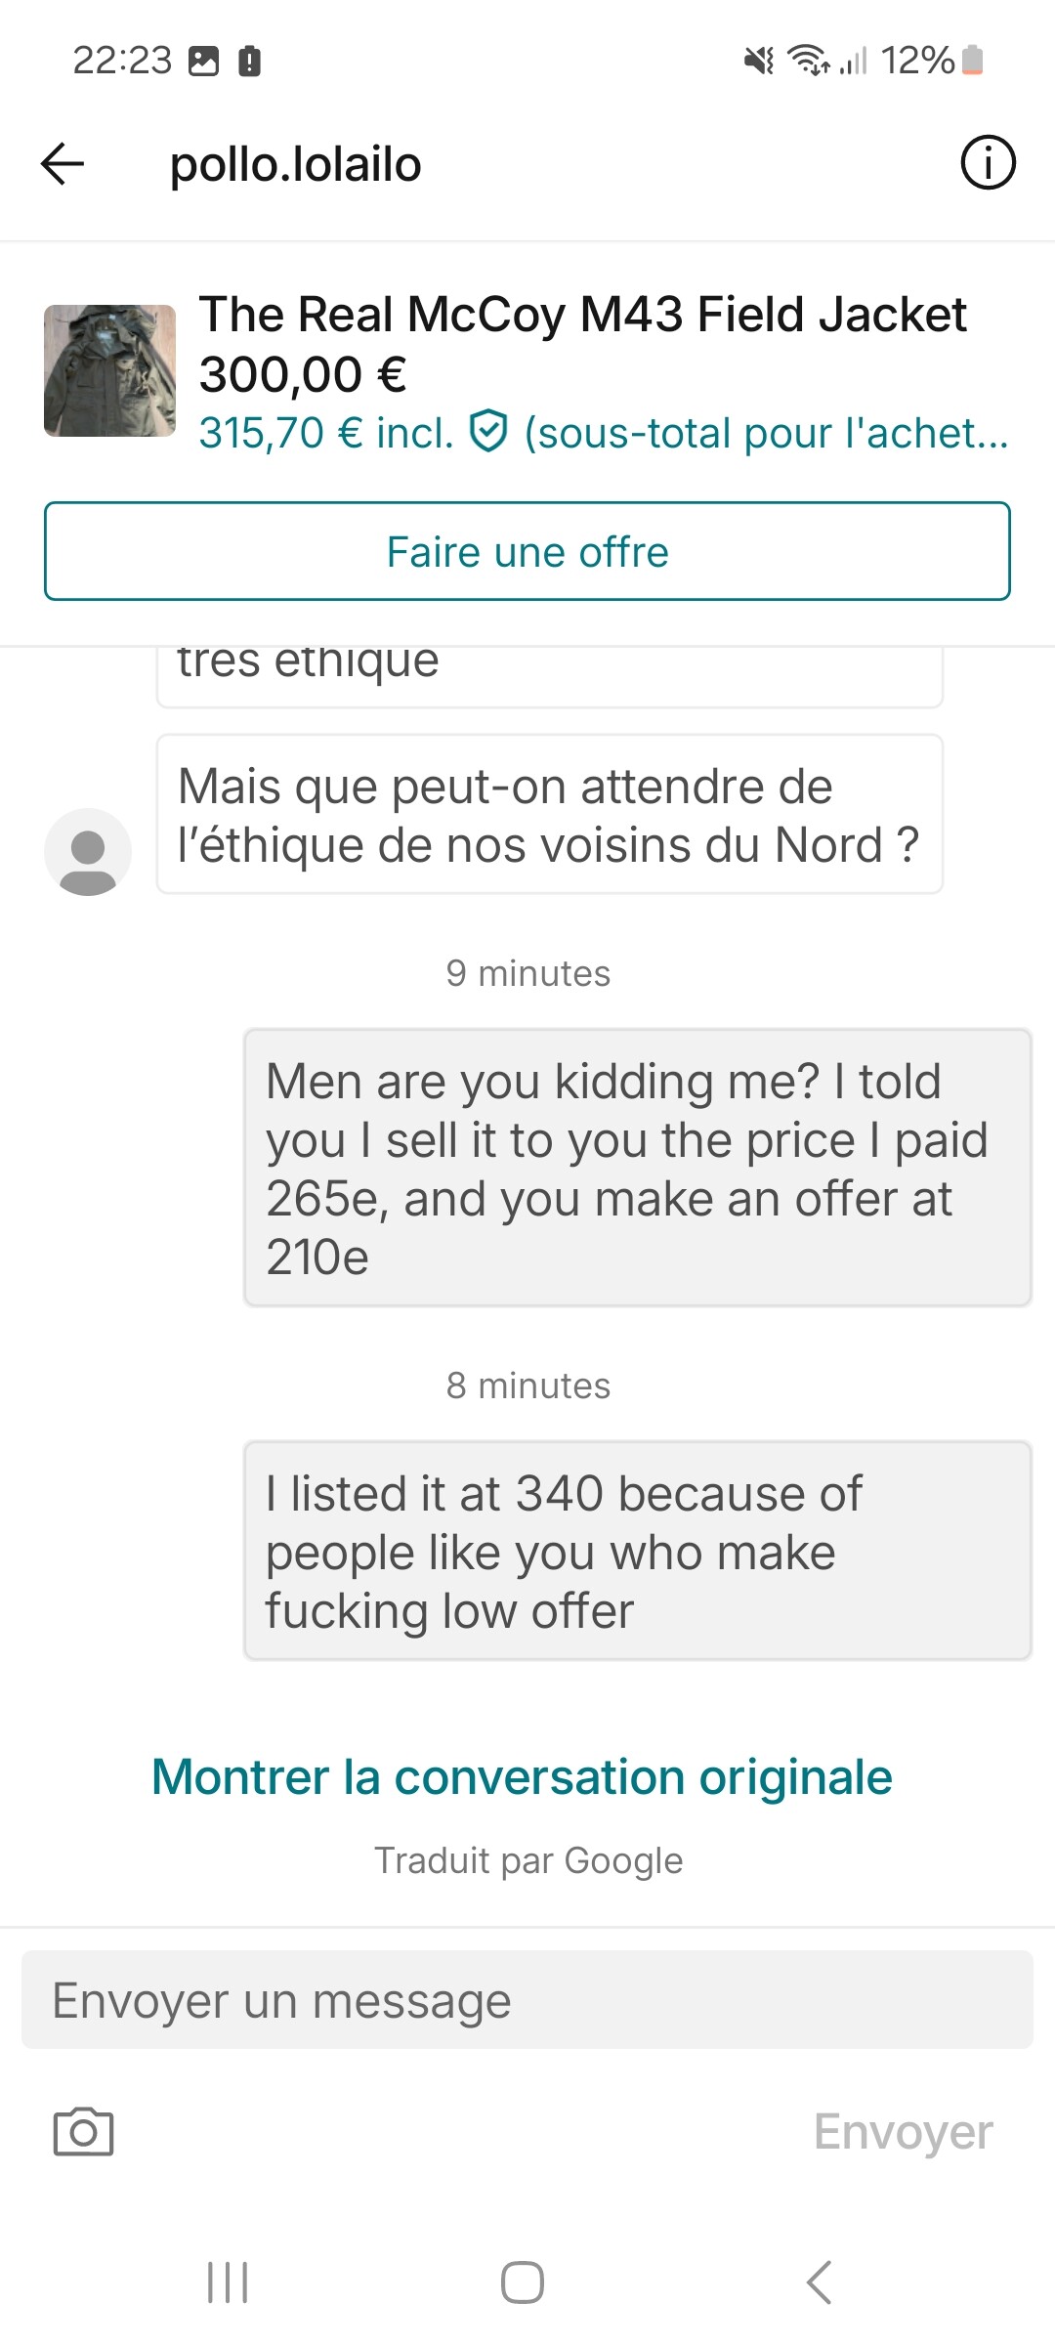Open the conversation info icon

[x=988, y=162]
